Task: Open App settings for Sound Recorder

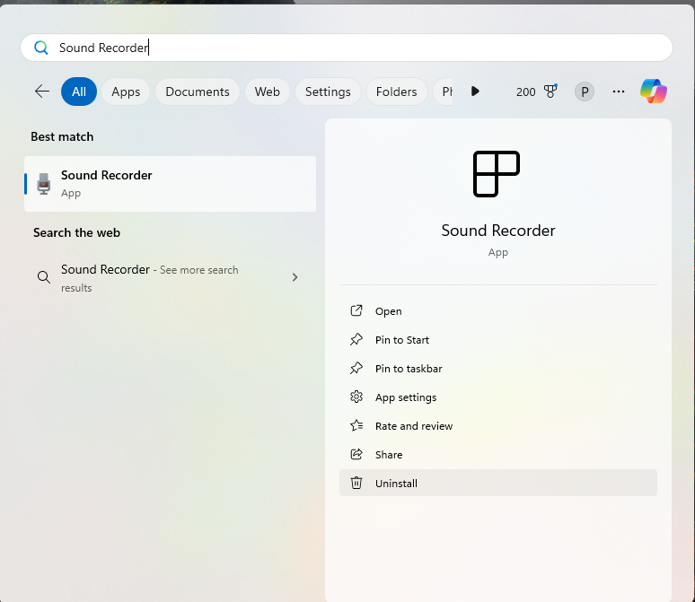Action: [405, 397]
